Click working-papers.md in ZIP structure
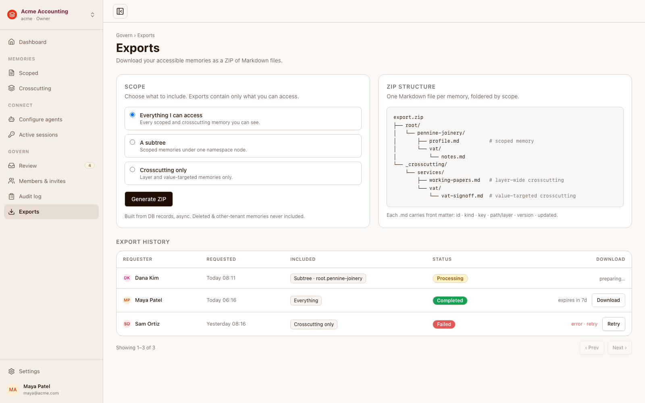645x403 pixels. [455, 180]
